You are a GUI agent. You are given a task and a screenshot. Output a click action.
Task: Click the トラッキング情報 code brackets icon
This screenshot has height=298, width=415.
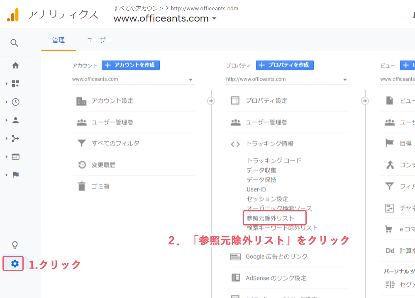tap(235, 144)
